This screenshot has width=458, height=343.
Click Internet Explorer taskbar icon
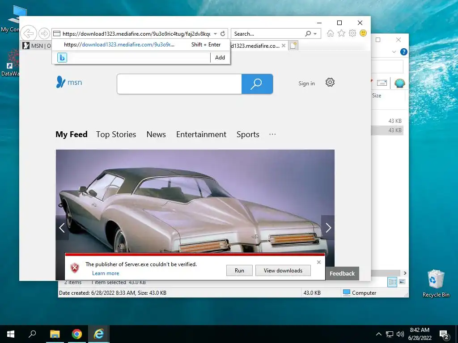pos(99,334)
